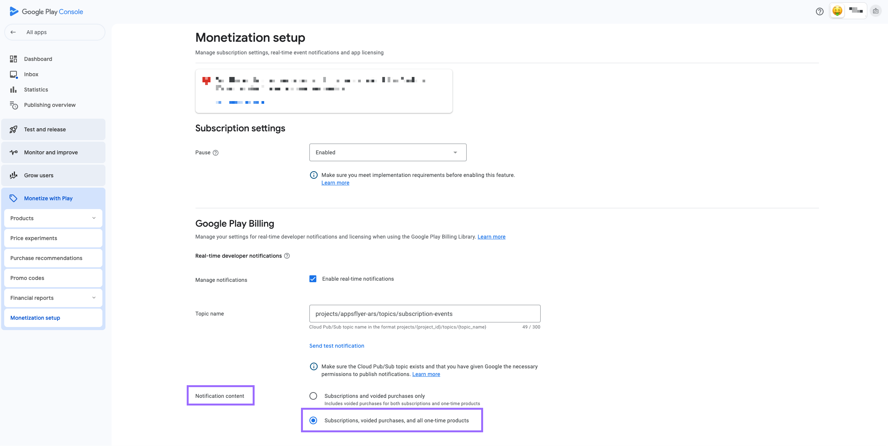Viewport: 888px width, 448px height.
Task: Click Send test notification link
Action: [337, 346]
